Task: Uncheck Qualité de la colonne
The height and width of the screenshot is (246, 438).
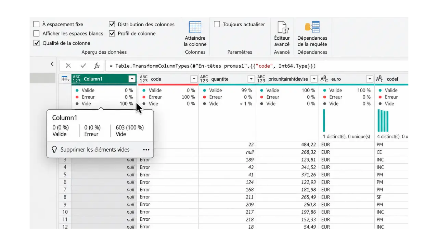Action: point(36,43)
